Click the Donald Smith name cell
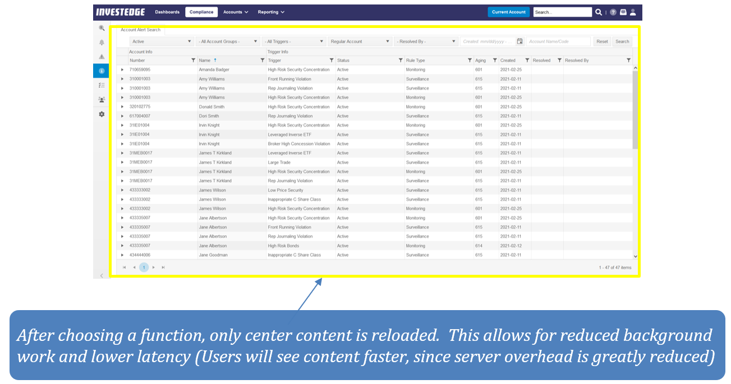The height and width of the screenshot is (384, 731). pos(232,107)
